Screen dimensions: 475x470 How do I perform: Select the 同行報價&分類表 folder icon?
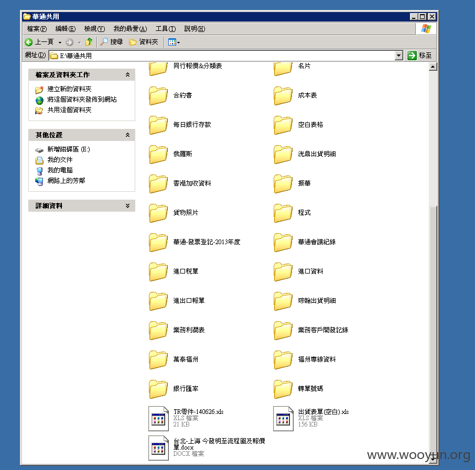pyautogui.click(x=158, y=69)
